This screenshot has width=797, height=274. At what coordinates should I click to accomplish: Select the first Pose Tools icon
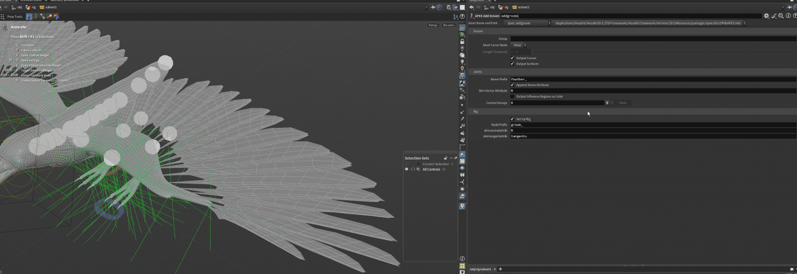click(x=29, y=17)
